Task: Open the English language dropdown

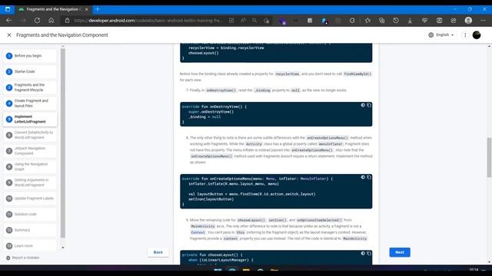Action: (441, 35)
